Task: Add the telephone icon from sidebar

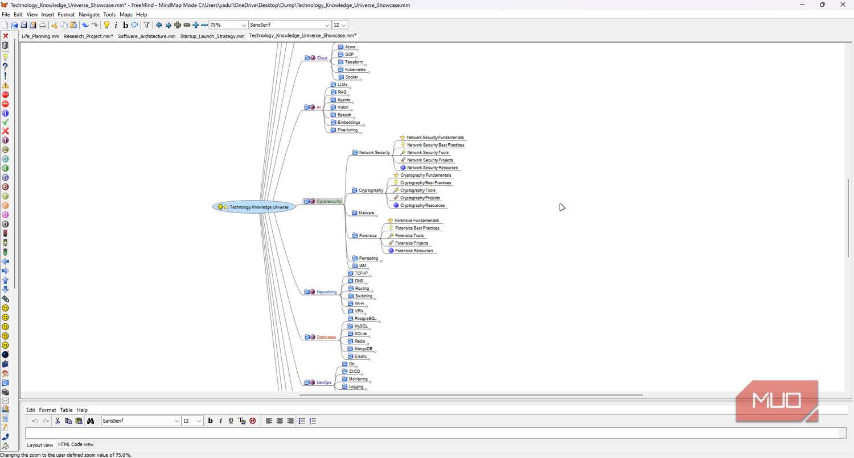Action: (x=6, y=436)
